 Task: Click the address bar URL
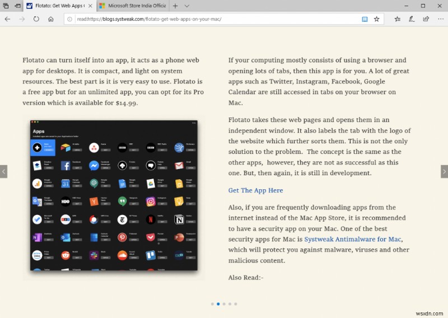click(149, 19)
